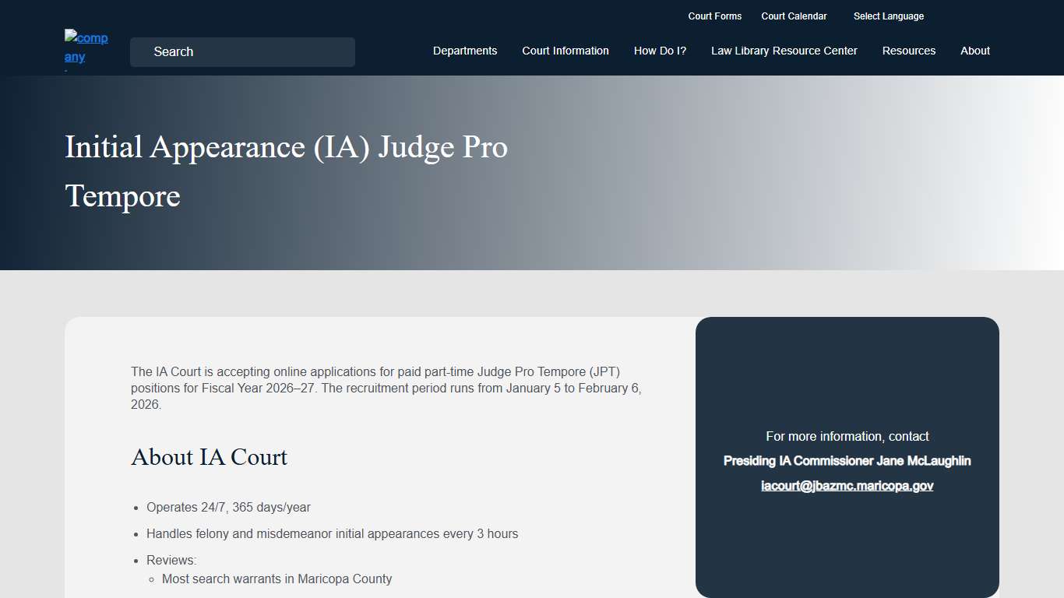
Task: Select the Law Library Resource Center menu
Action: point(784,51)
